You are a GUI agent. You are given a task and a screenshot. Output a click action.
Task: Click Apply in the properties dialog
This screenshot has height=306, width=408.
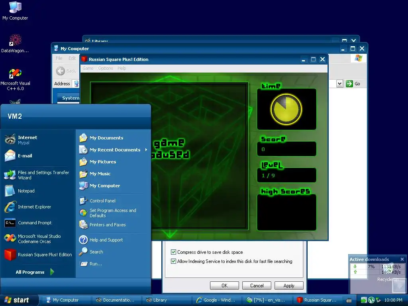[x=289, y=285]
